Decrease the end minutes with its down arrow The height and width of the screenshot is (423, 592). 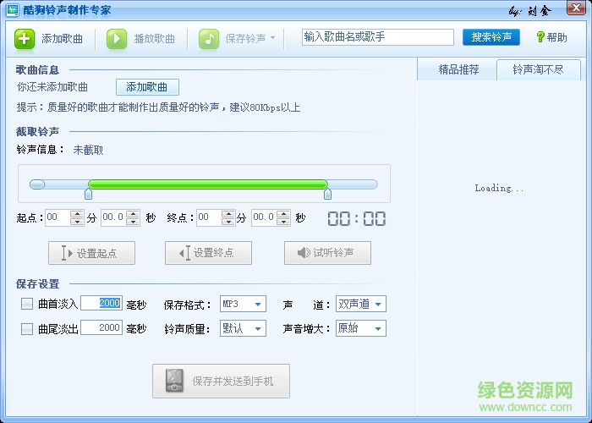(228, 222)
